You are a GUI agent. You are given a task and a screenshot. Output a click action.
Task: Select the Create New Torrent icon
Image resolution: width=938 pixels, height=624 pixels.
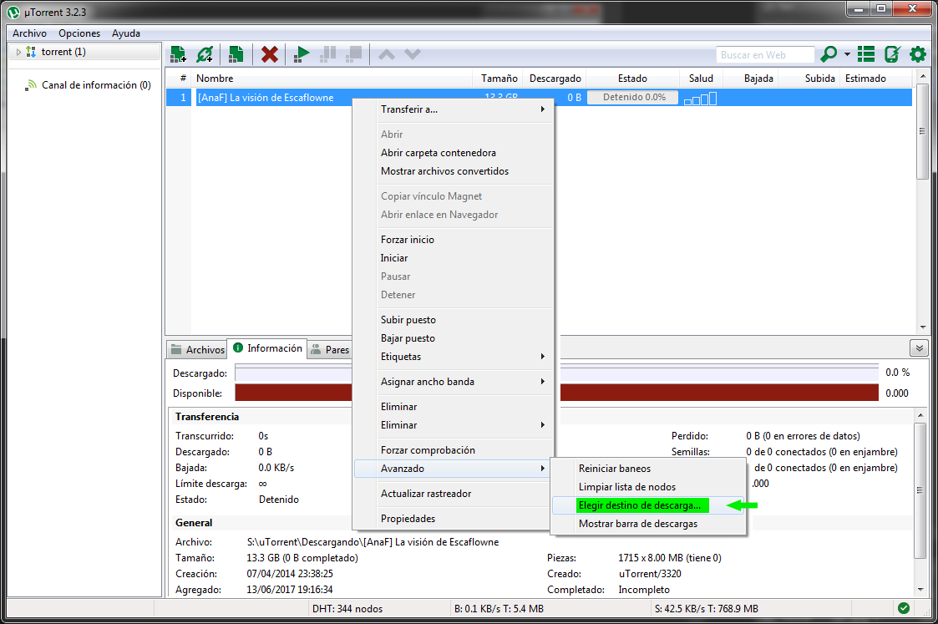click(235, 53)
